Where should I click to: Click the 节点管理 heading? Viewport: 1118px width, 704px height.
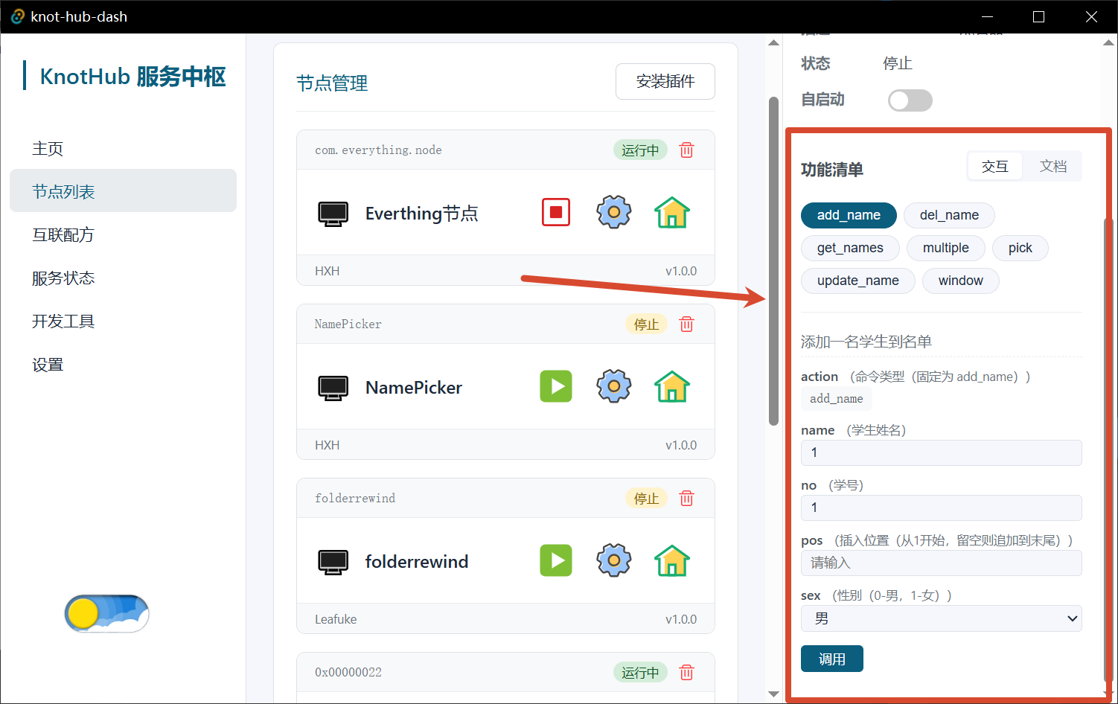[x=332, y=83]
